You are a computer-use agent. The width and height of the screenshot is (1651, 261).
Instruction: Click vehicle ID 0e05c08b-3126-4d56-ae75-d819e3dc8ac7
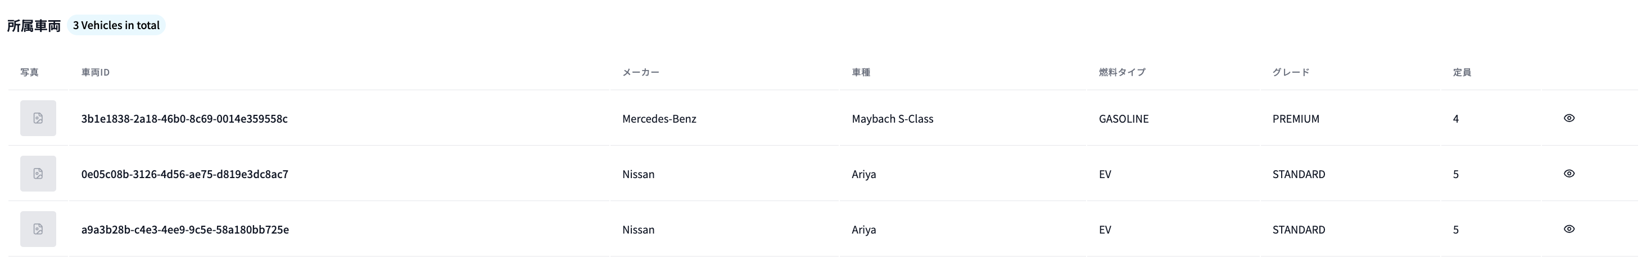(184, 174)
